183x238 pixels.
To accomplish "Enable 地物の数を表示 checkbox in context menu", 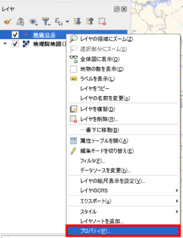I will click(73, 69).
